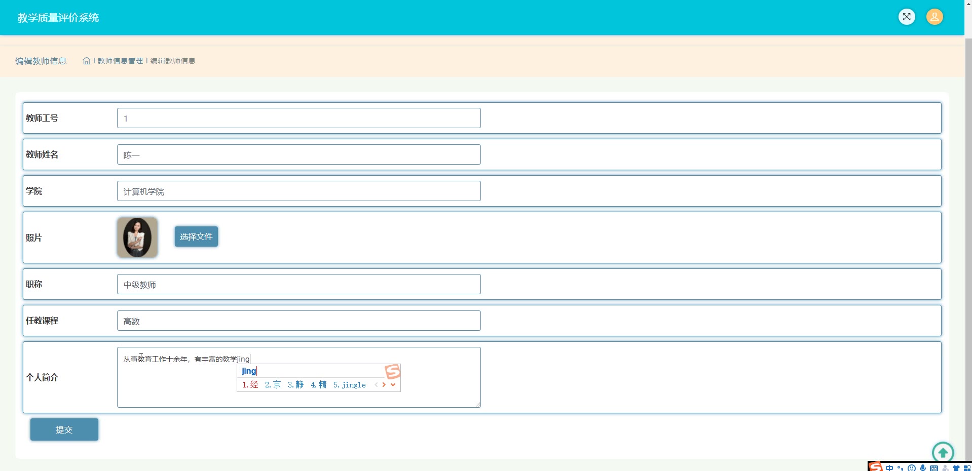The width and height of the screenshot is (972, 471).
Task: Open the soft keyboard icon in IME bar
Action: point(934,468)
